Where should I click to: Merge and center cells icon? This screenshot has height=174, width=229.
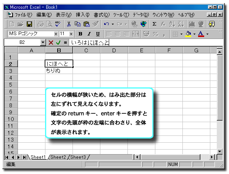135,34
